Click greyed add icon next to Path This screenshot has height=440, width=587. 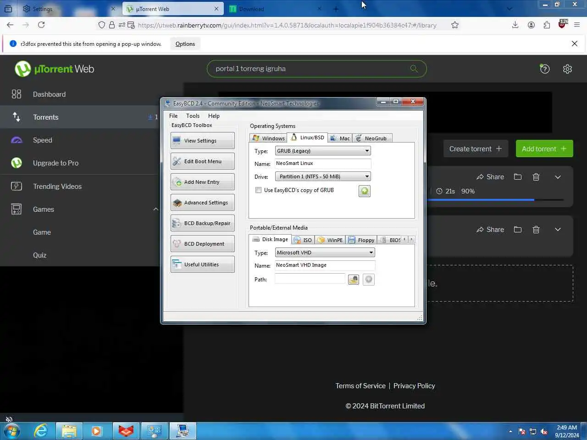(x=369, y=280)
